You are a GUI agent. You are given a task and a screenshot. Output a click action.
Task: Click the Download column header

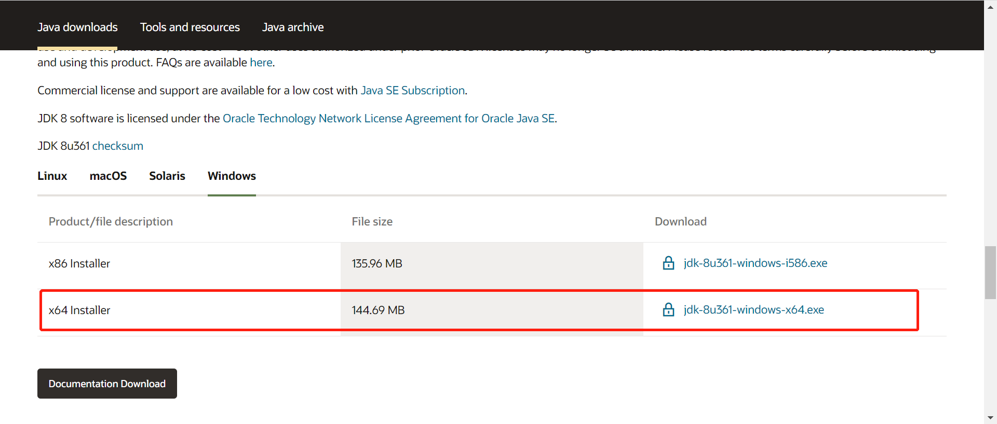[x=681, y=222]
